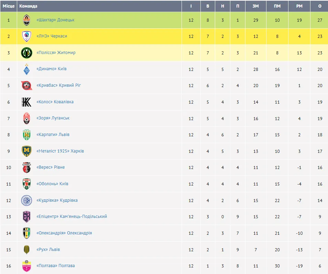Click the Kryvbas Kryvyi Rih logo
Image resolution: width=328 pixels, height=274 pixels.
(x=26, y=85)
